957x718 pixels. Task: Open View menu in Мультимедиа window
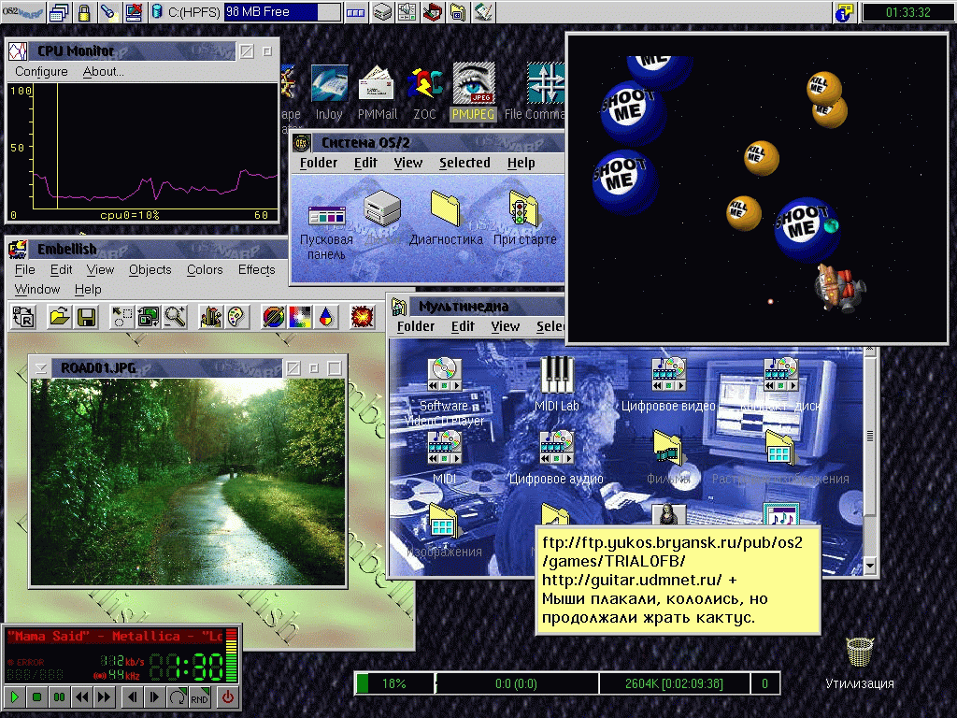506,326
